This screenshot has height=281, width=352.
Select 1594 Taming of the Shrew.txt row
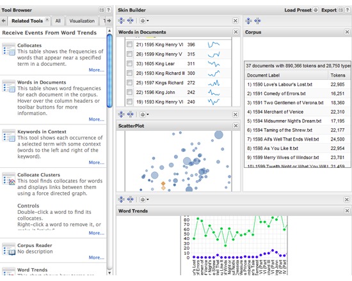click(298, 130)
